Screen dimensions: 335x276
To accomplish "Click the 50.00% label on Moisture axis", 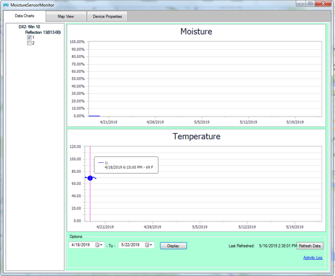I will click(78, 79).
